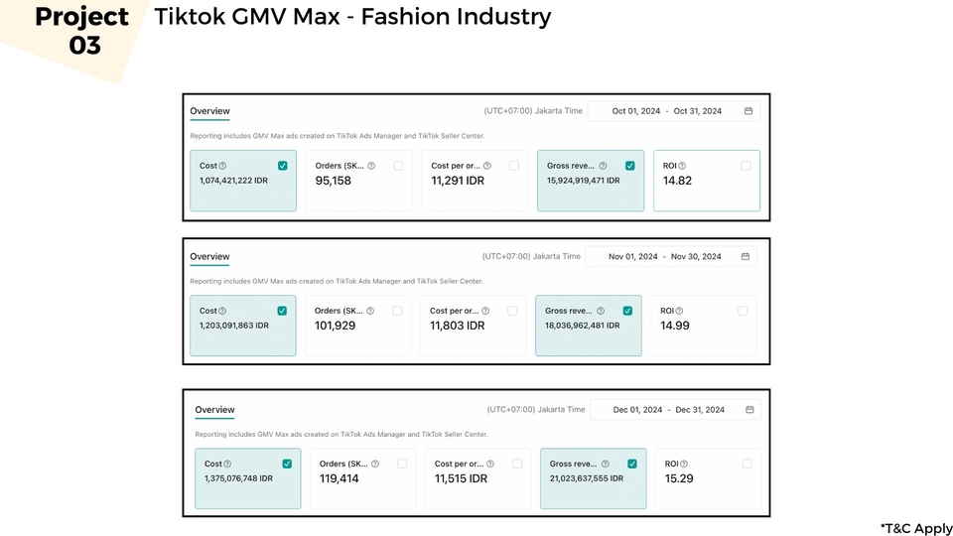
Task: Click 1,203,091,863 IDR cost value
Action: (234, 326)
